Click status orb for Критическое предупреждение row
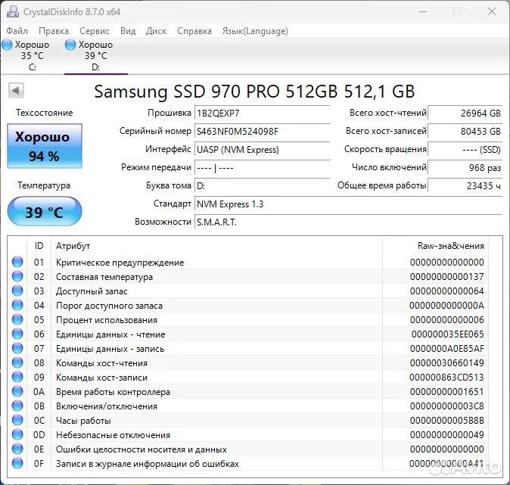 pos(17,263)
